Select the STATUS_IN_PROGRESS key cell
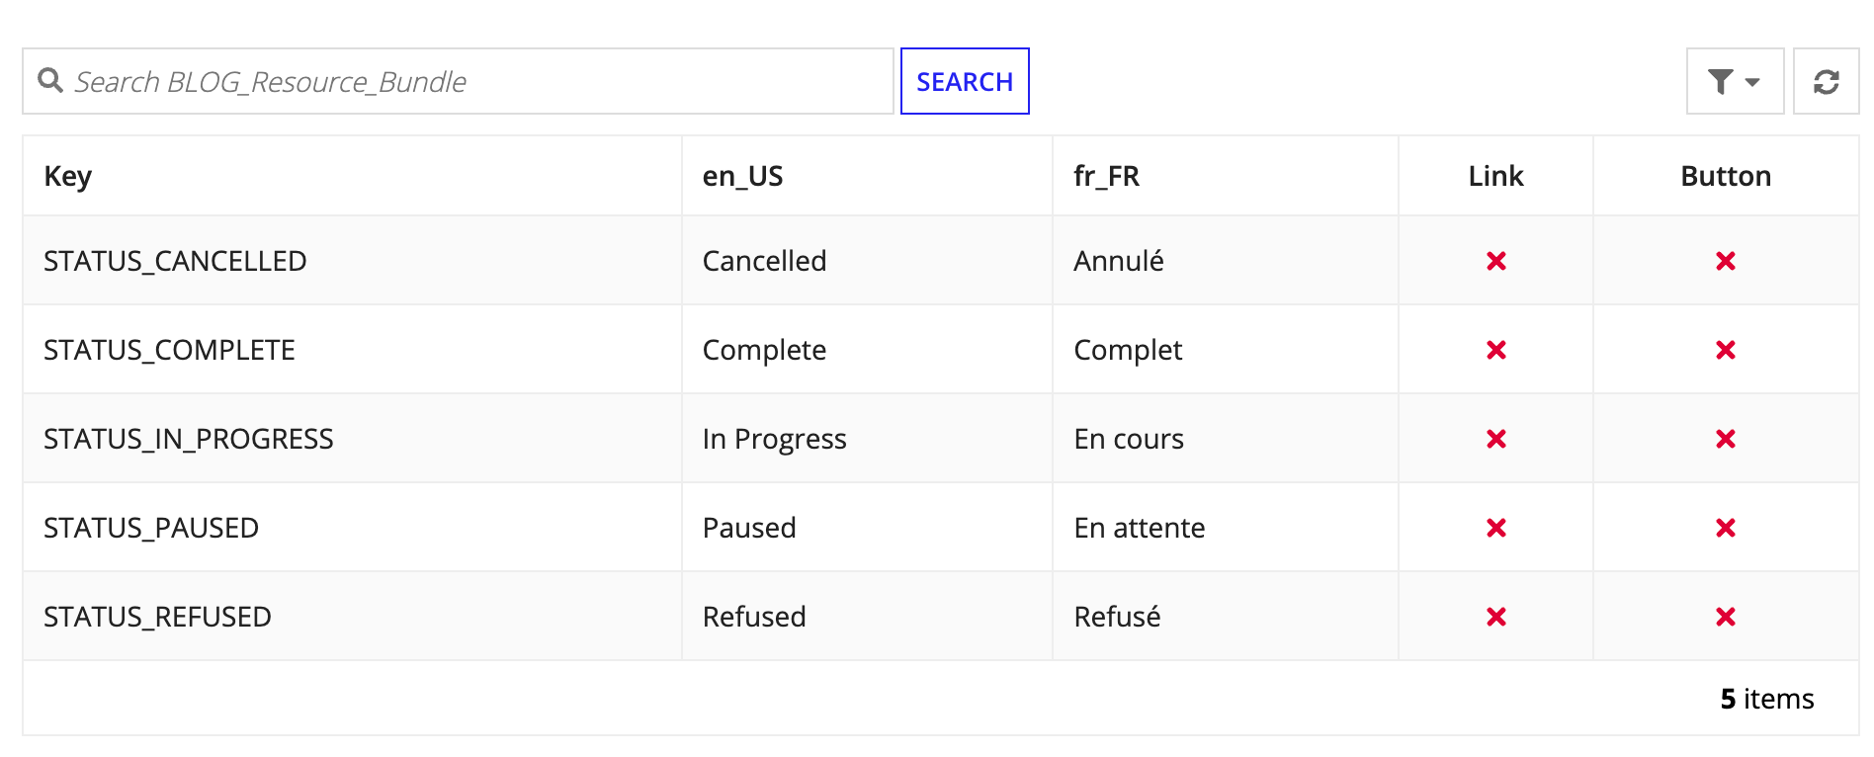This screenshot has height=757, width=1874. [x=189, y=439]
